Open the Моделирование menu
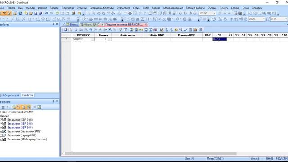The height and width of the screenshot is (162, 288). [173, 8]
